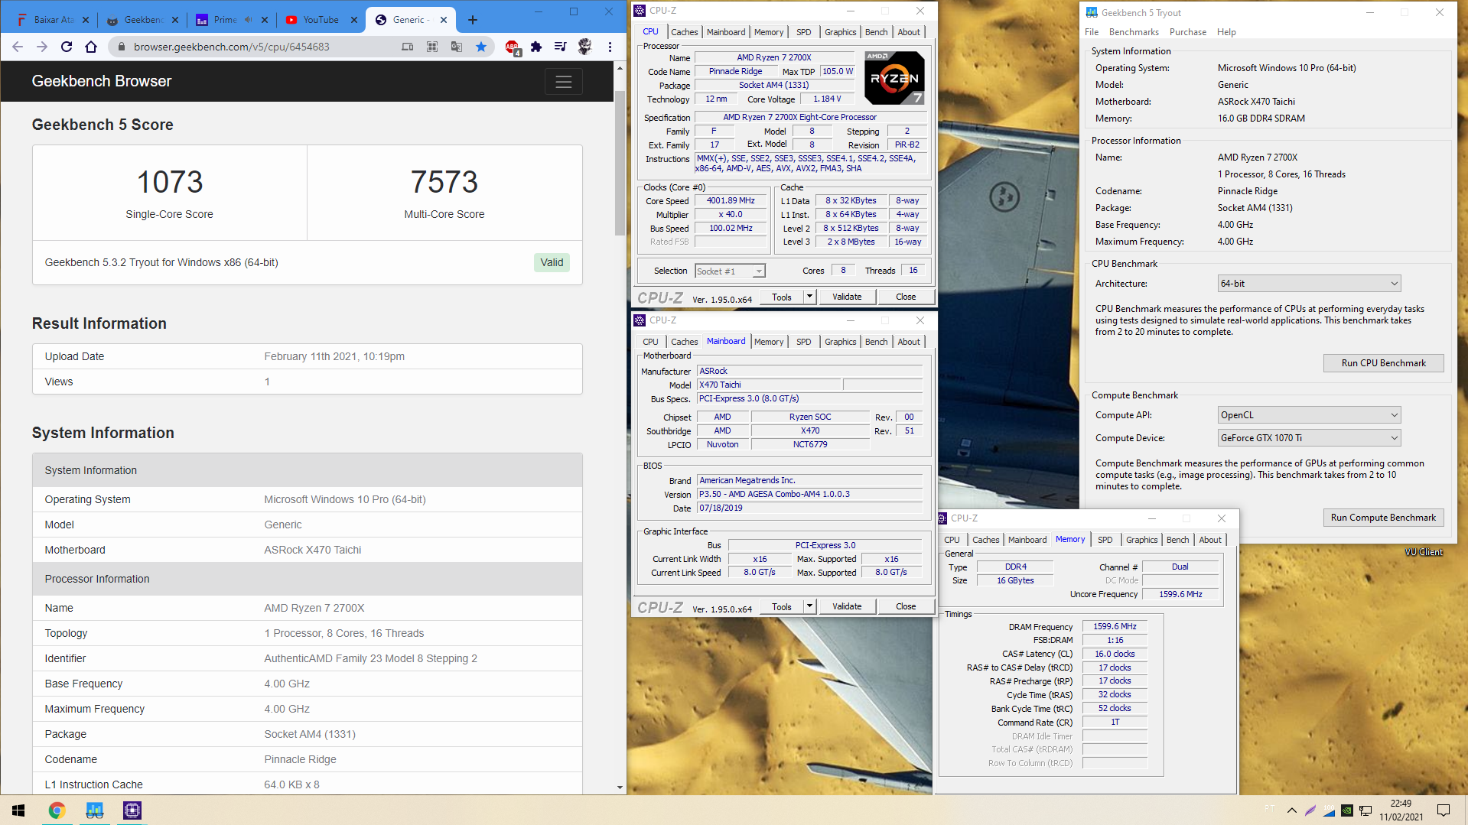
Task: Click Validate in Mainboard CPU-Z window
Action: [846, 606]
